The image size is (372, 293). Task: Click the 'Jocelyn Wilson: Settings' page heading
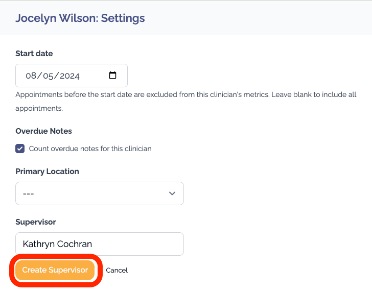tap(80, 18)
